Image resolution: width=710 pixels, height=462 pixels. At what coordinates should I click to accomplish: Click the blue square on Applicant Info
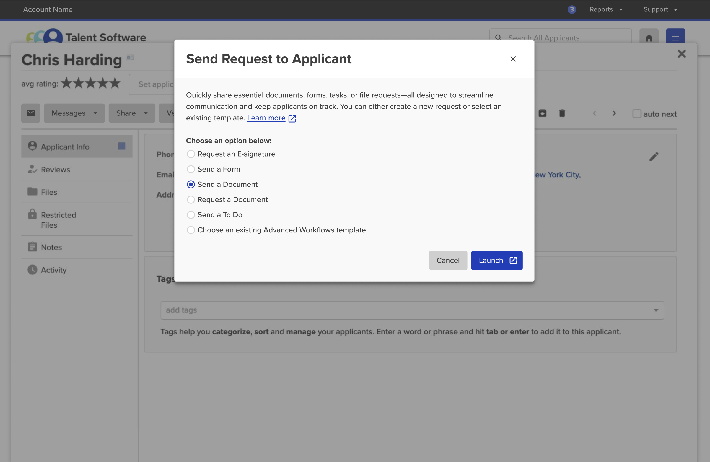tap(122, 146)
